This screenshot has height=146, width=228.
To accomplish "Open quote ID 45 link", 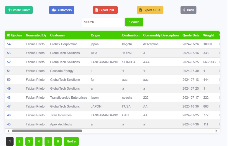I will [9, 124].
